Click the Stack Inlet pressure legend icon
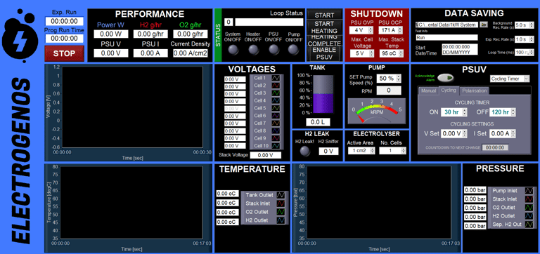Image resolution: width=540 pixels, height=254 pixels. coord(529,199)
